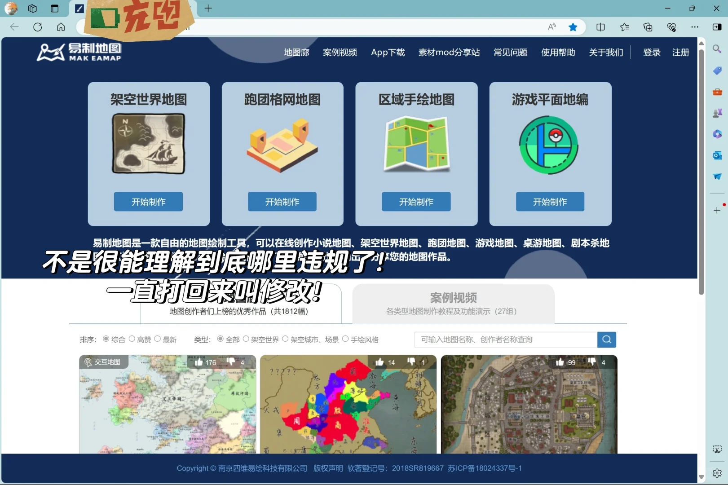Click the thumbs-up on the 14-likes map
Image resolution: width=728 pixels, height=485 pixels.
379,362
